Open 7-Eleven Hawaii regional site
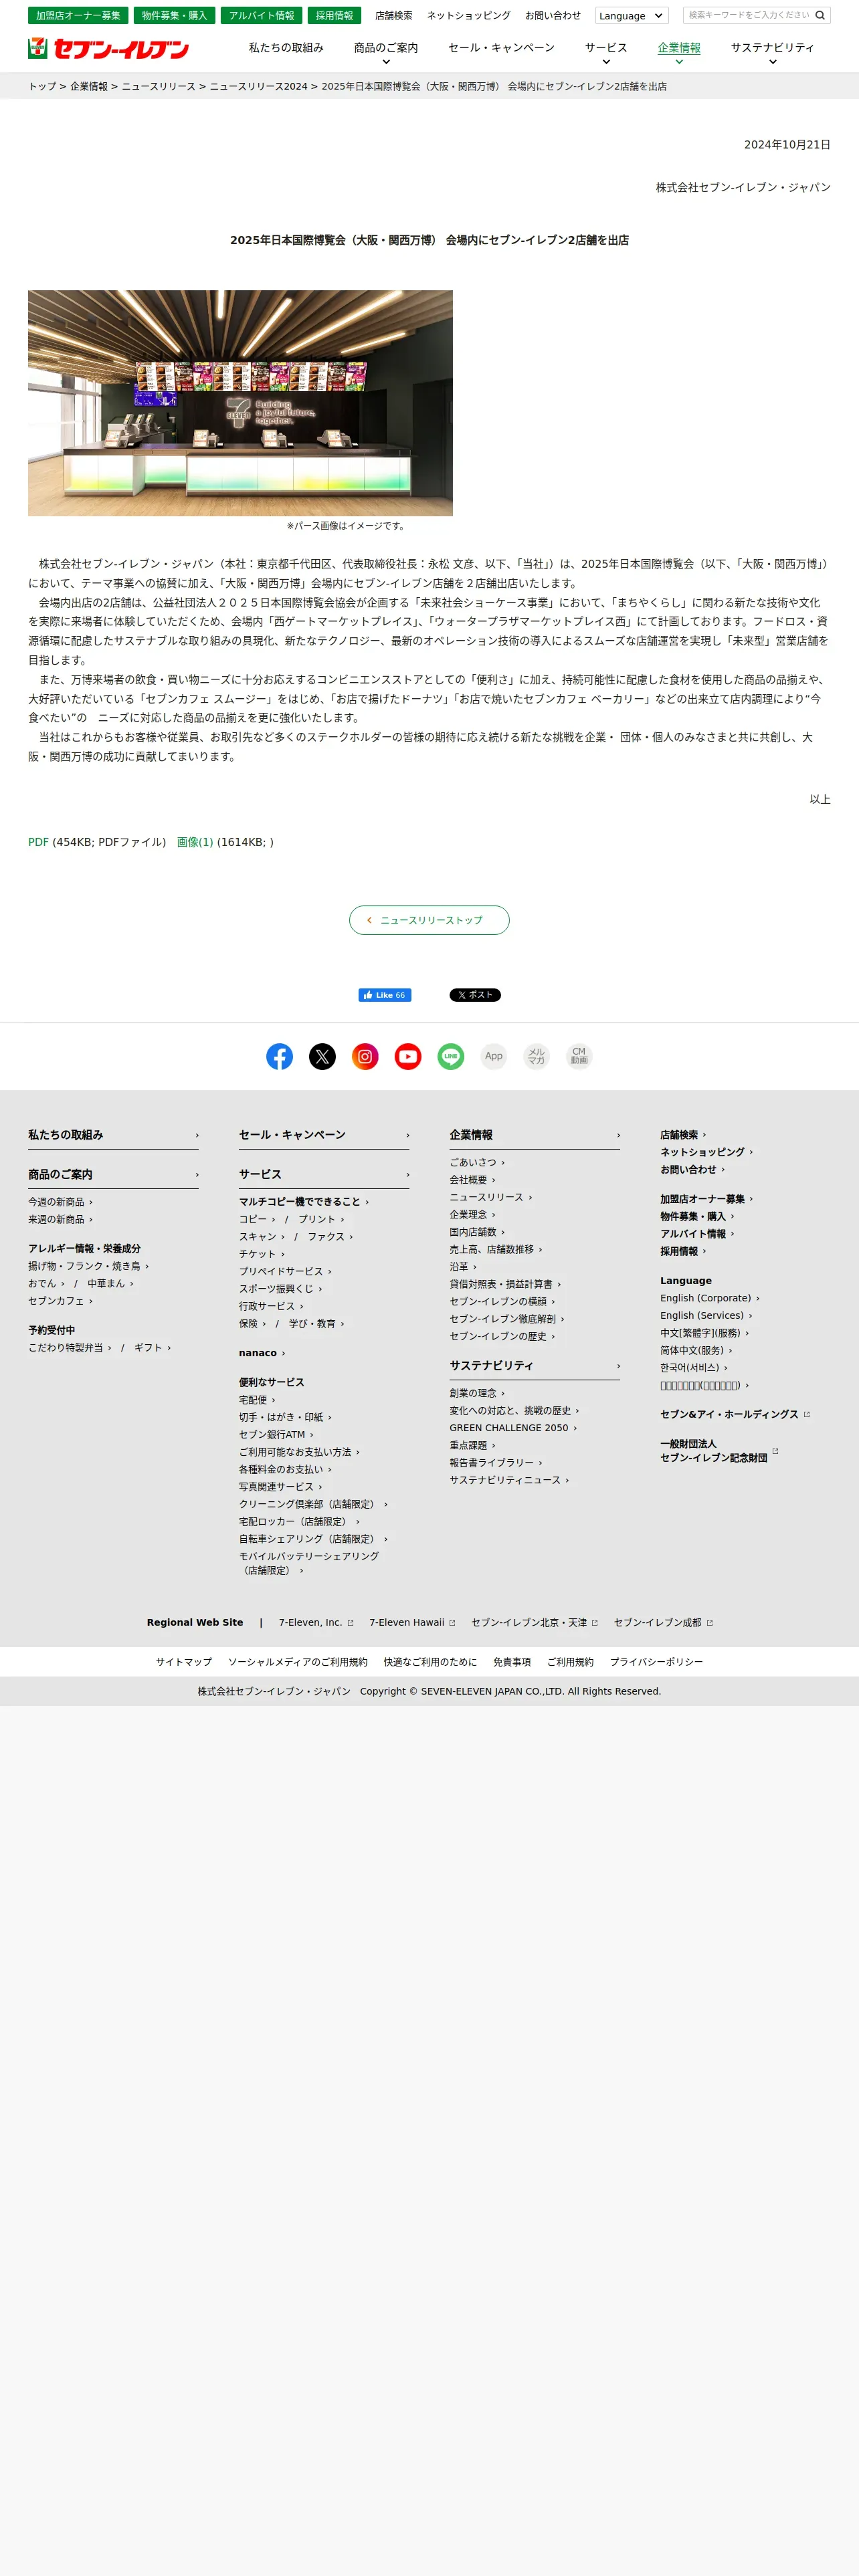Viewport: 859px width, 2576px height. 412,1623
